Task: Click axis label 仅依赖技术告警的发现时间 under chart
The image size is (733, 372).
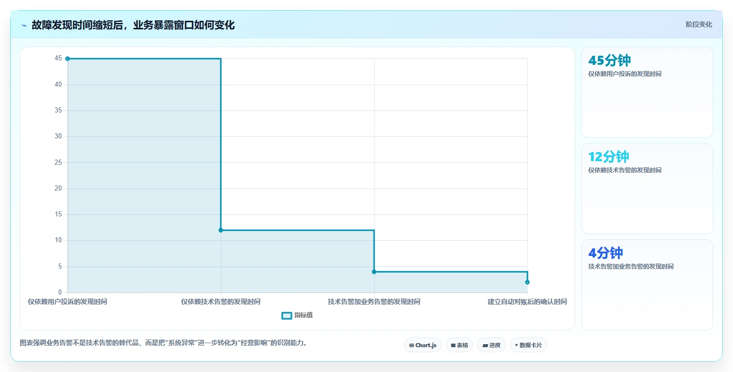Action: [x=221, y=302]
